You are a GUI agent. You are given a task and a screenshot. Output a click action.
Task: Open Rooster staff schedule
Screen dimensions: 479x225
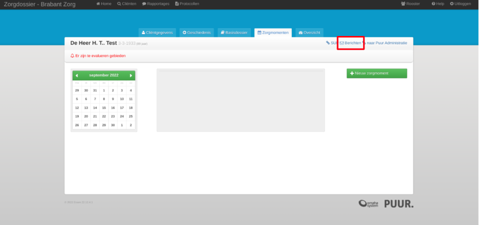(410, 4)
